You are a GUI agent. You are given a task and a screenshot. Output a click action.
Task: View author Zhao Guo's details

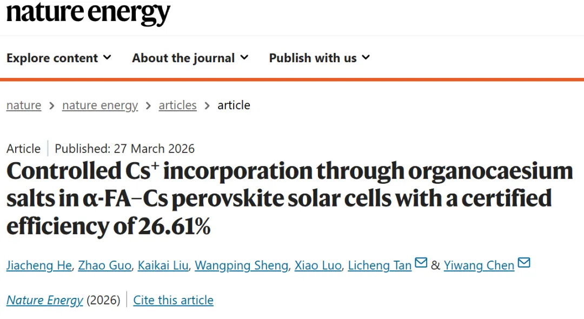[104, 265]
